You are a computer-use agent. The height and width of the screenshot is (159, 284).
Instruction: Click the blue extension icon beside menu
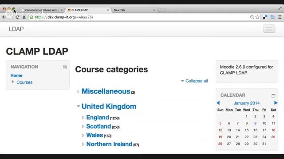(272, 17)
